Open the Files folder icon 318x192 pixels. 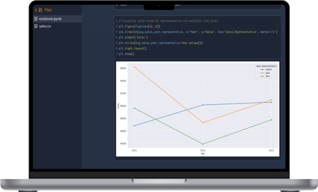(x=40, y=10)
